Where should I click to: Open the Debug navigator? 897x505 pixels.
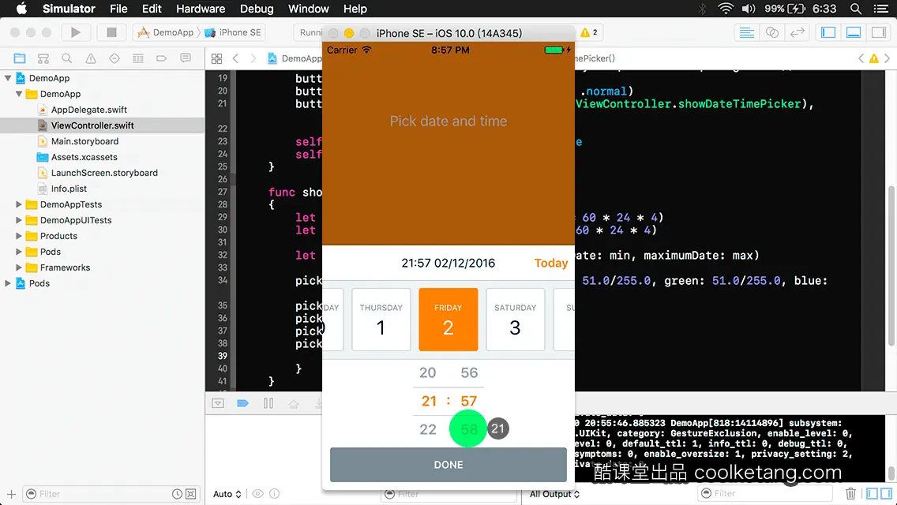(x=138, y=58)
